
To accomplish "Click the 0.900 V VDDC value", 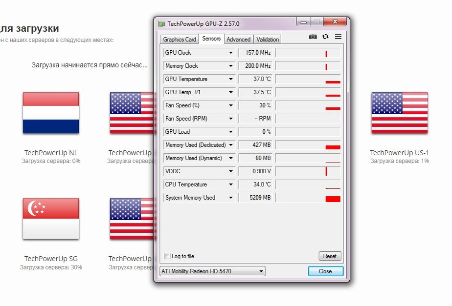I will (255, 171).
